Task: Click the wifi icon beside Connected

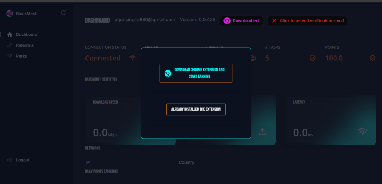Action: (132, 58)
